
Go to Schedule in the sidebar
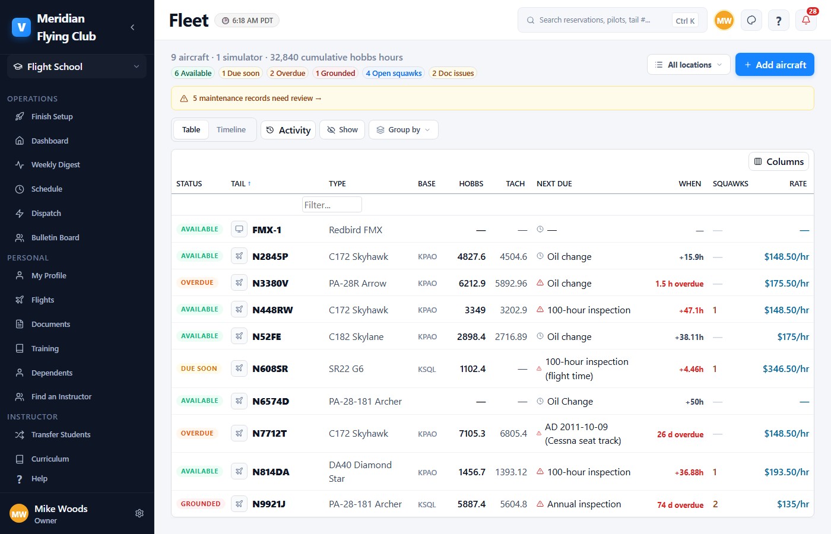tap(47, 189)
